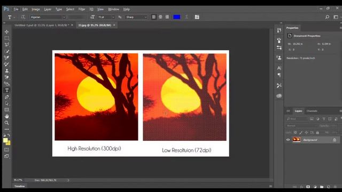This screenshot has width=342, height=192.
Task: Select the Zoom magnifier tool
Action: pyautogui.click(x=7, y=123)
